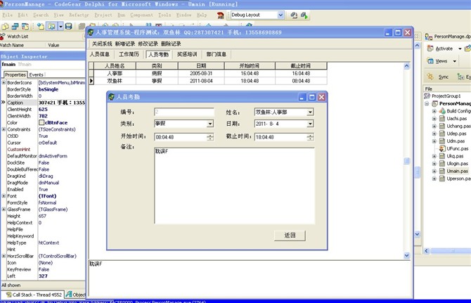Click the 编号 input field
The height and width of the screenshot is (303, 471).
tap(184, 112)
